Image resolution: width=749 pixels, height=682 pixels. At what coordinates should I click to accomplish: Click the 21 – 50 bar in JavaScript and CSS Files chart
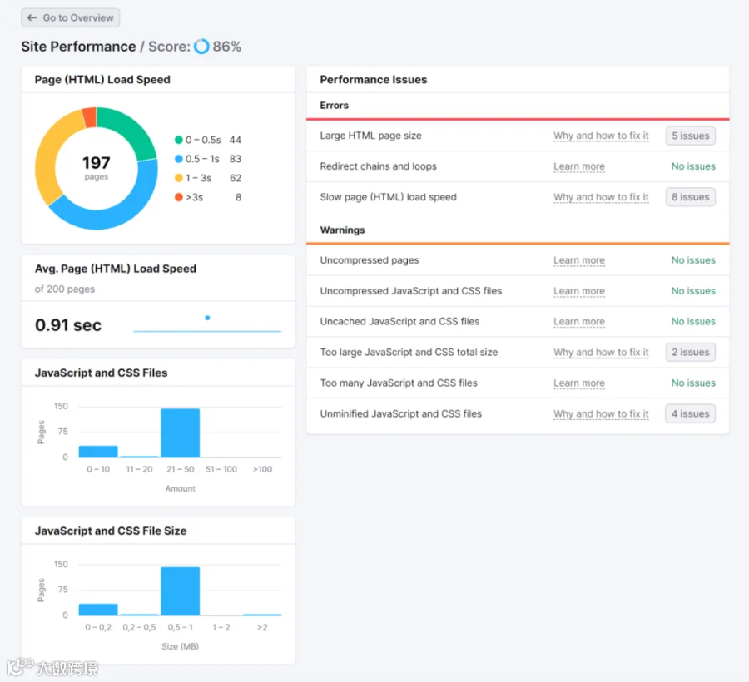coord(180,432)
